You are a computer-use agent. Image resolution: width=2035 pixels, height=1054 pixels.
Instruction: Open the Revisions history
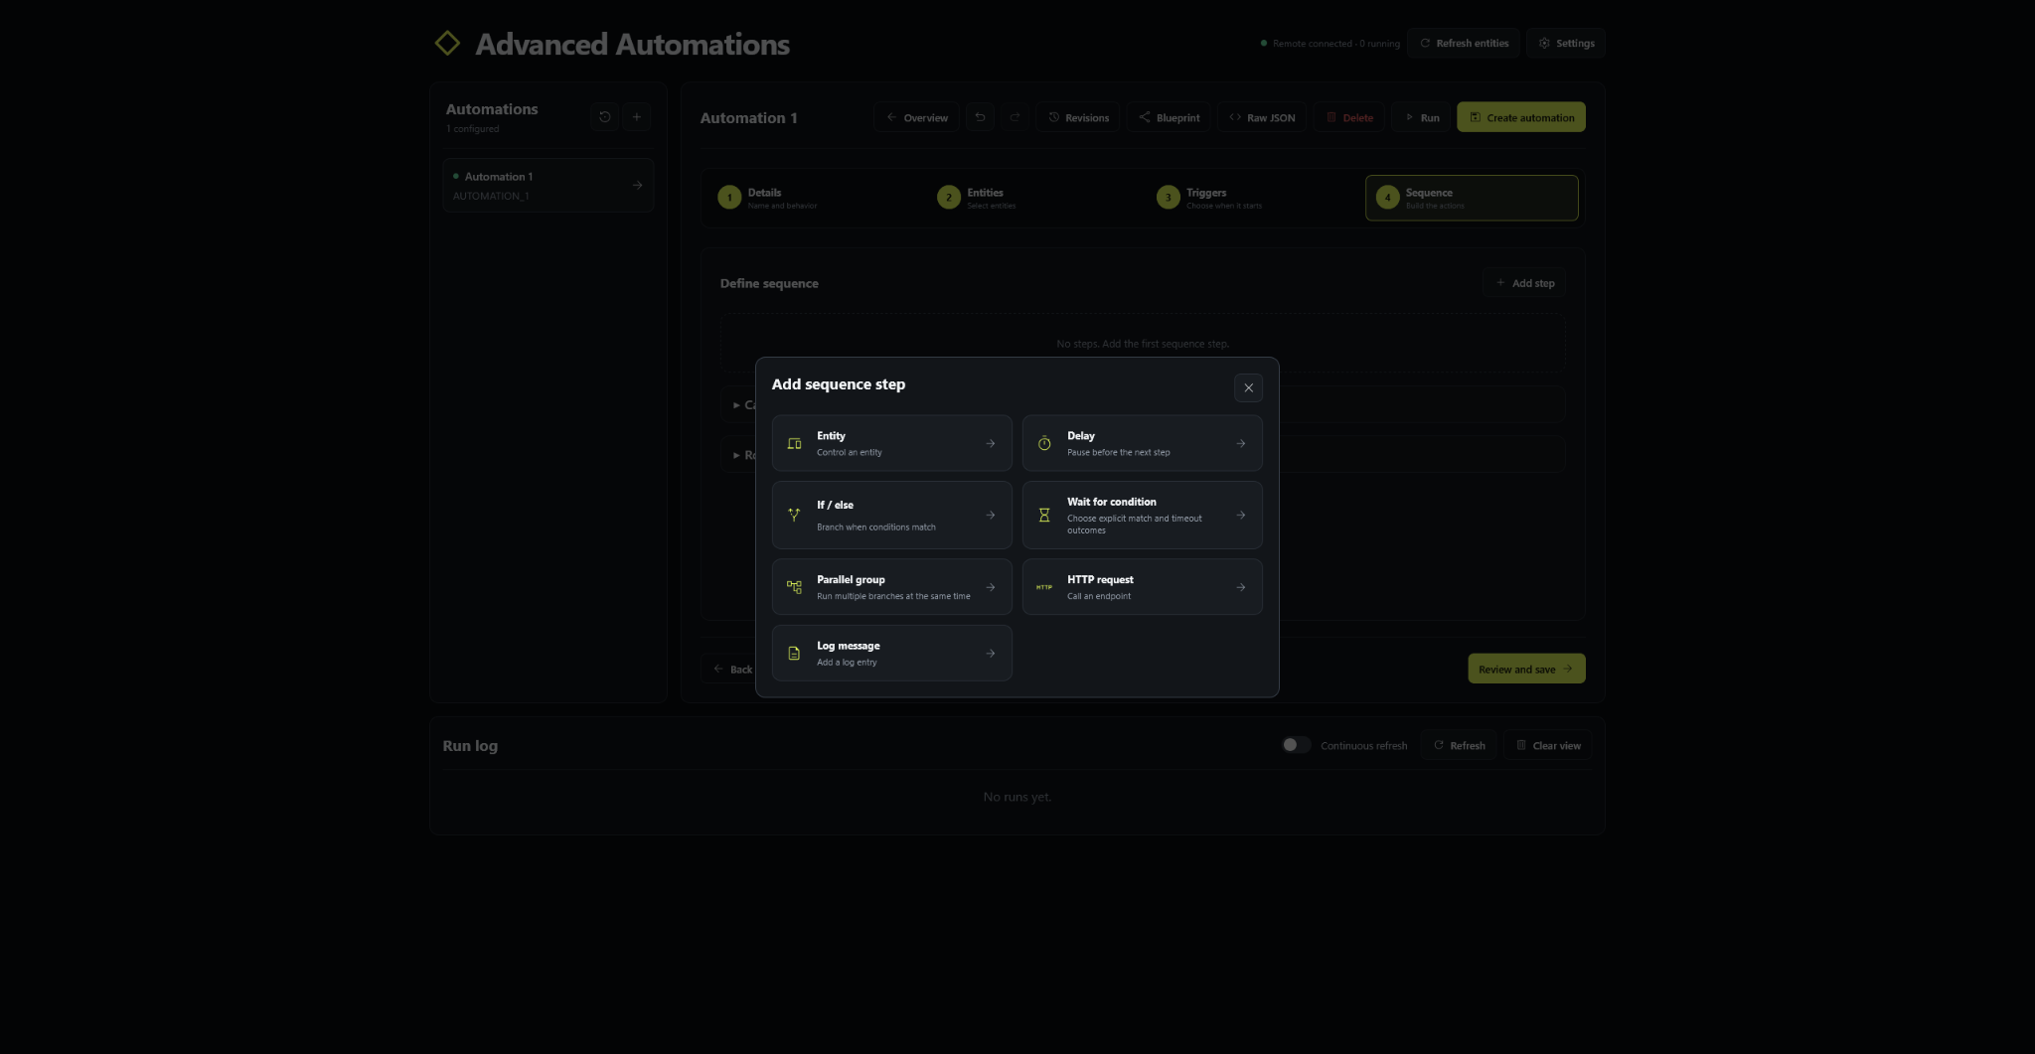point(1078,117)
